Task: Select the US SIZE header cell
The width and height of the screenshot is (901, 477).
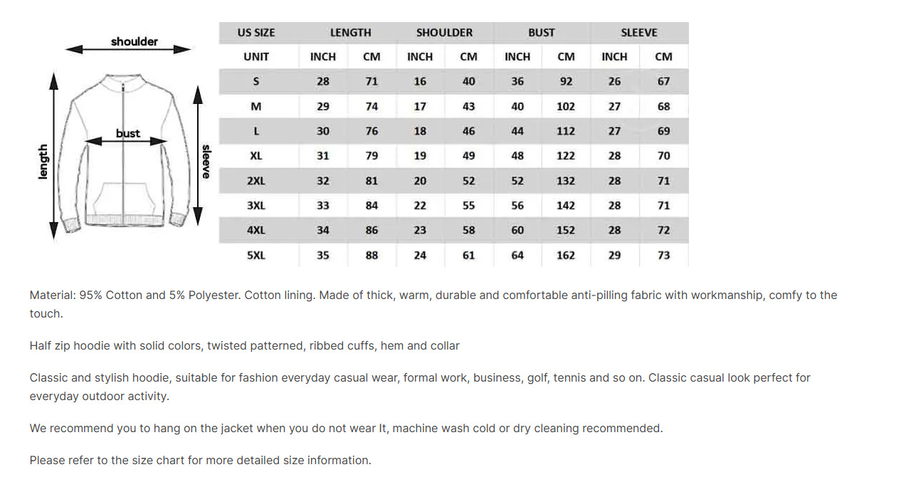Action: point(256,33)
